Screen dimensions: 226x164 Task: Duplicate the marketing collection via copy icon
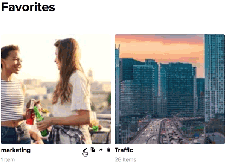[x=93, y=150]
